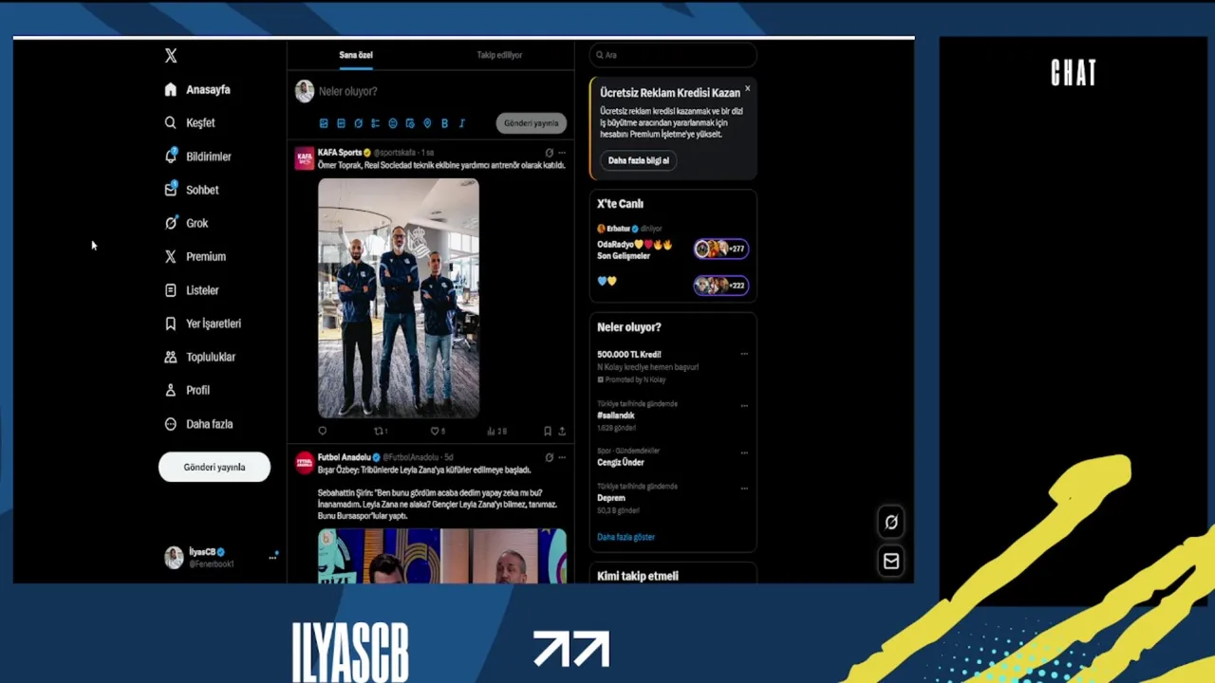Open Futbol Anadolu account name link
1215x683 pixels.
(344, 457)
